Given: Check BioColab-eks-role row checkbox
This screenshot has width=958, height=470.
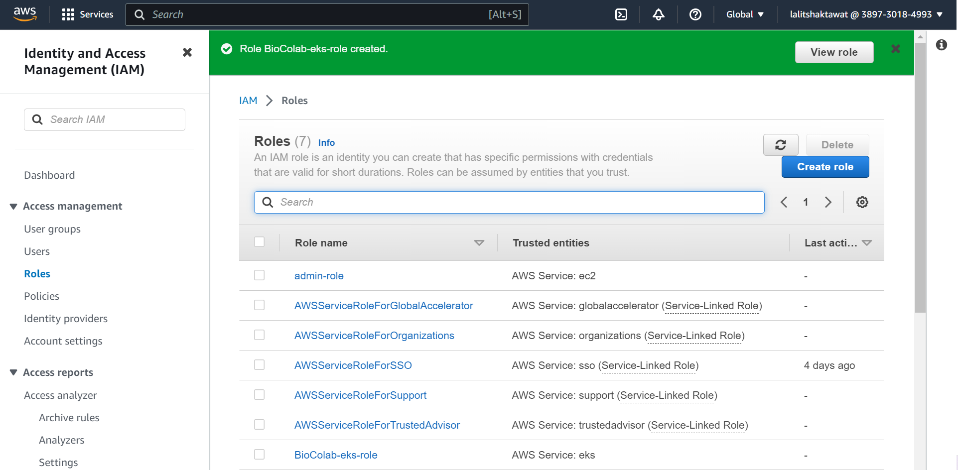Looking at the screenshot, I should 260,455.
